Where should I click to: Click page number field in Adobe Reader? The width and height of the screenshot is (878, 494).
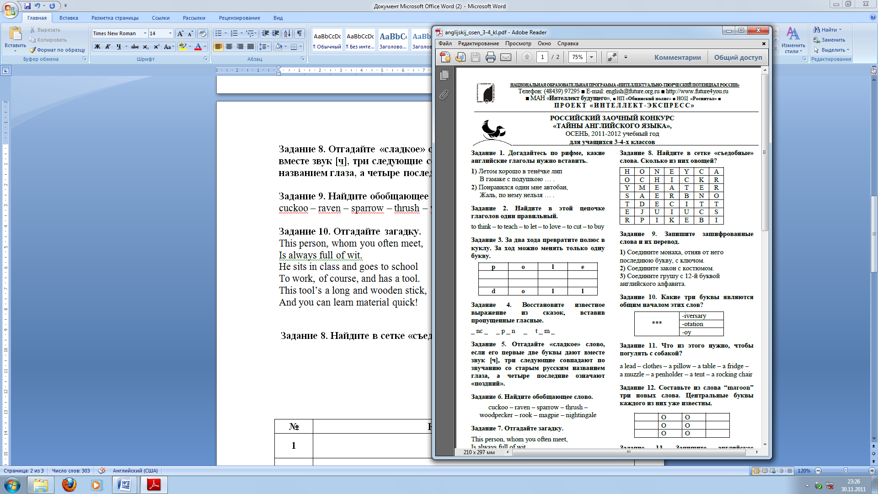point(542,57)
